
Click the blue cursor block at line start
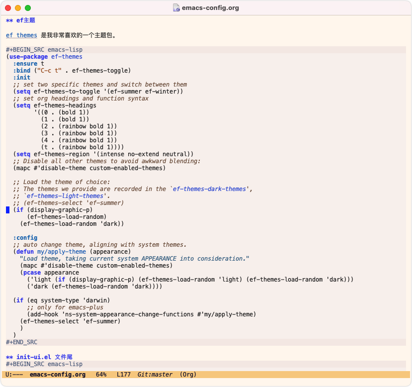coord(7,210)
